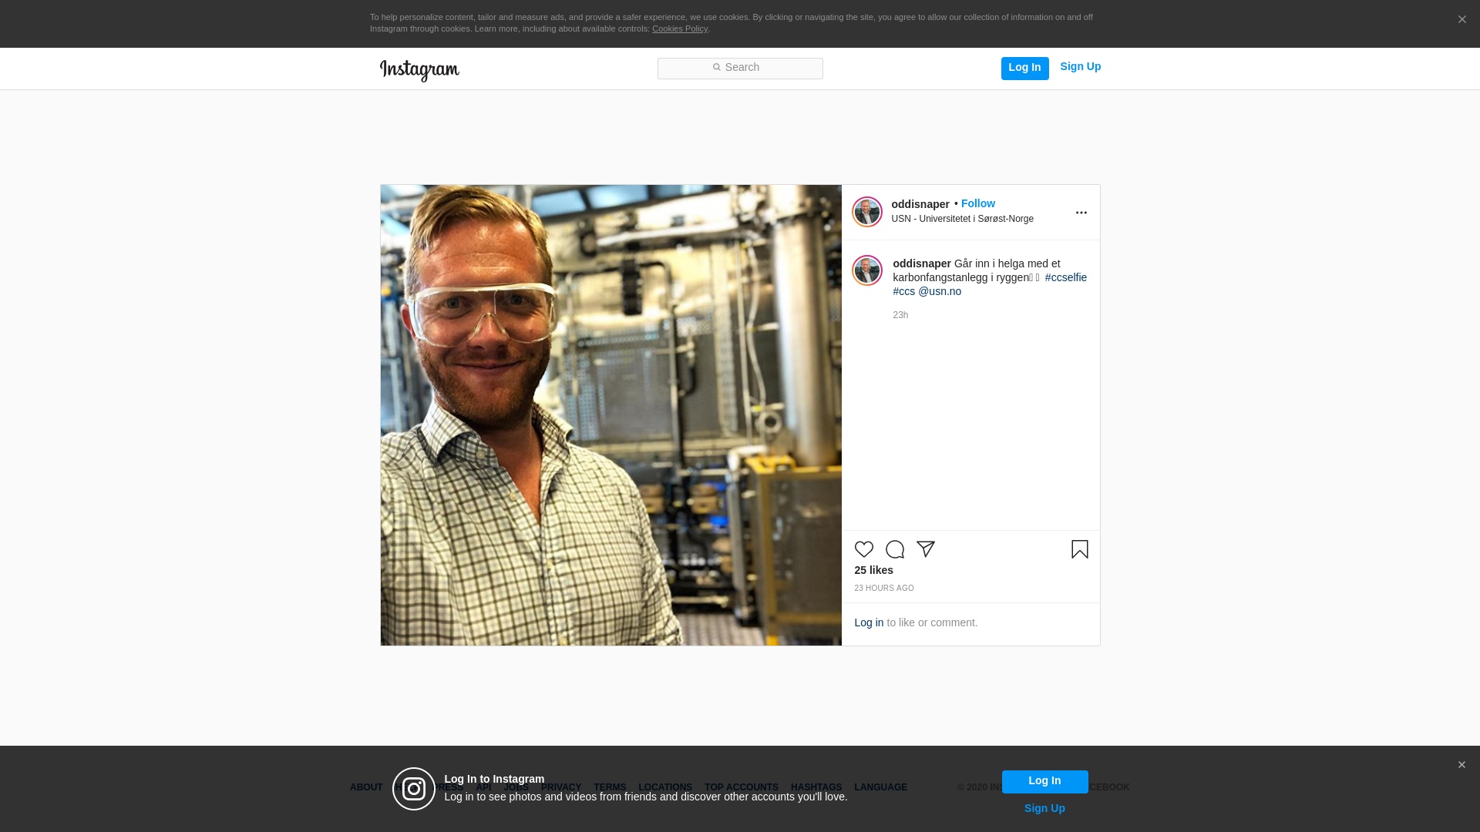The image size is (1480, 832).
Task: Like the post with heart icon
Action: pos(863,549)
